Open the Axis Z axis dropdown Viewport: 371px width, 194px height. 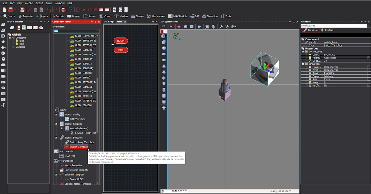pos(369,79)
